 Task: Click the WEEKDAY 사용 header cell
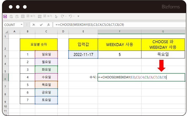(120, 45)
